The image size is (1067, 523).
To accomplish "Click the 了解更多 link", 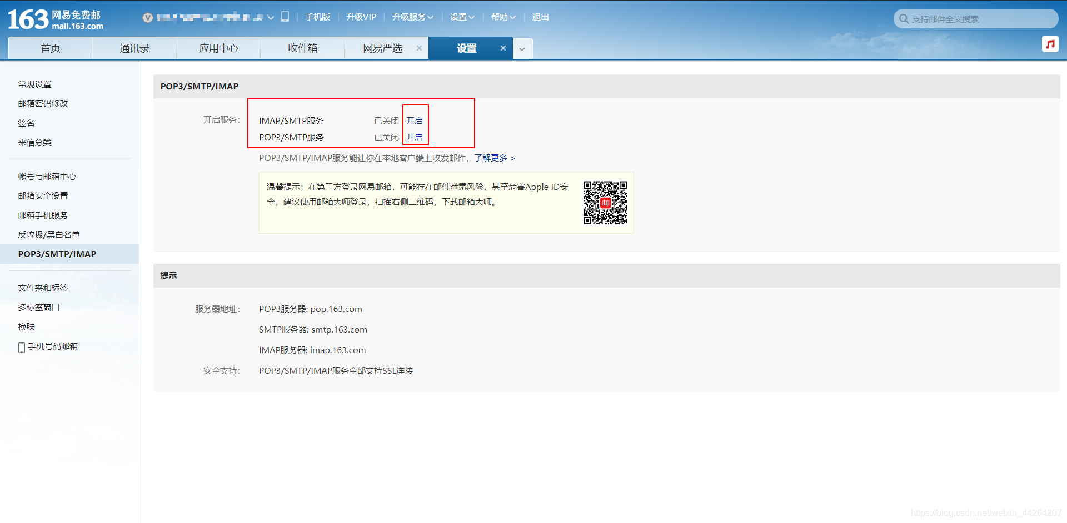I will [x=491, y=158].
